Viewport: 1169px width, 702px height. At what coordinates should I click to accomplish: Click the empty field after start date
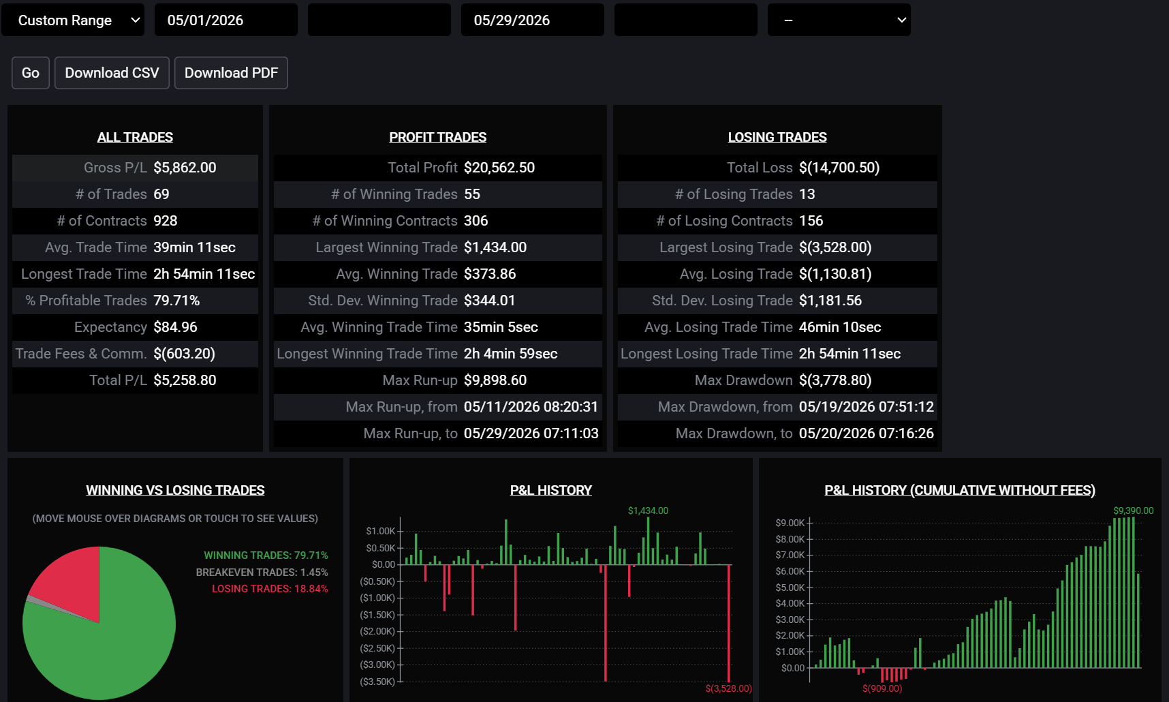[379, 20]
